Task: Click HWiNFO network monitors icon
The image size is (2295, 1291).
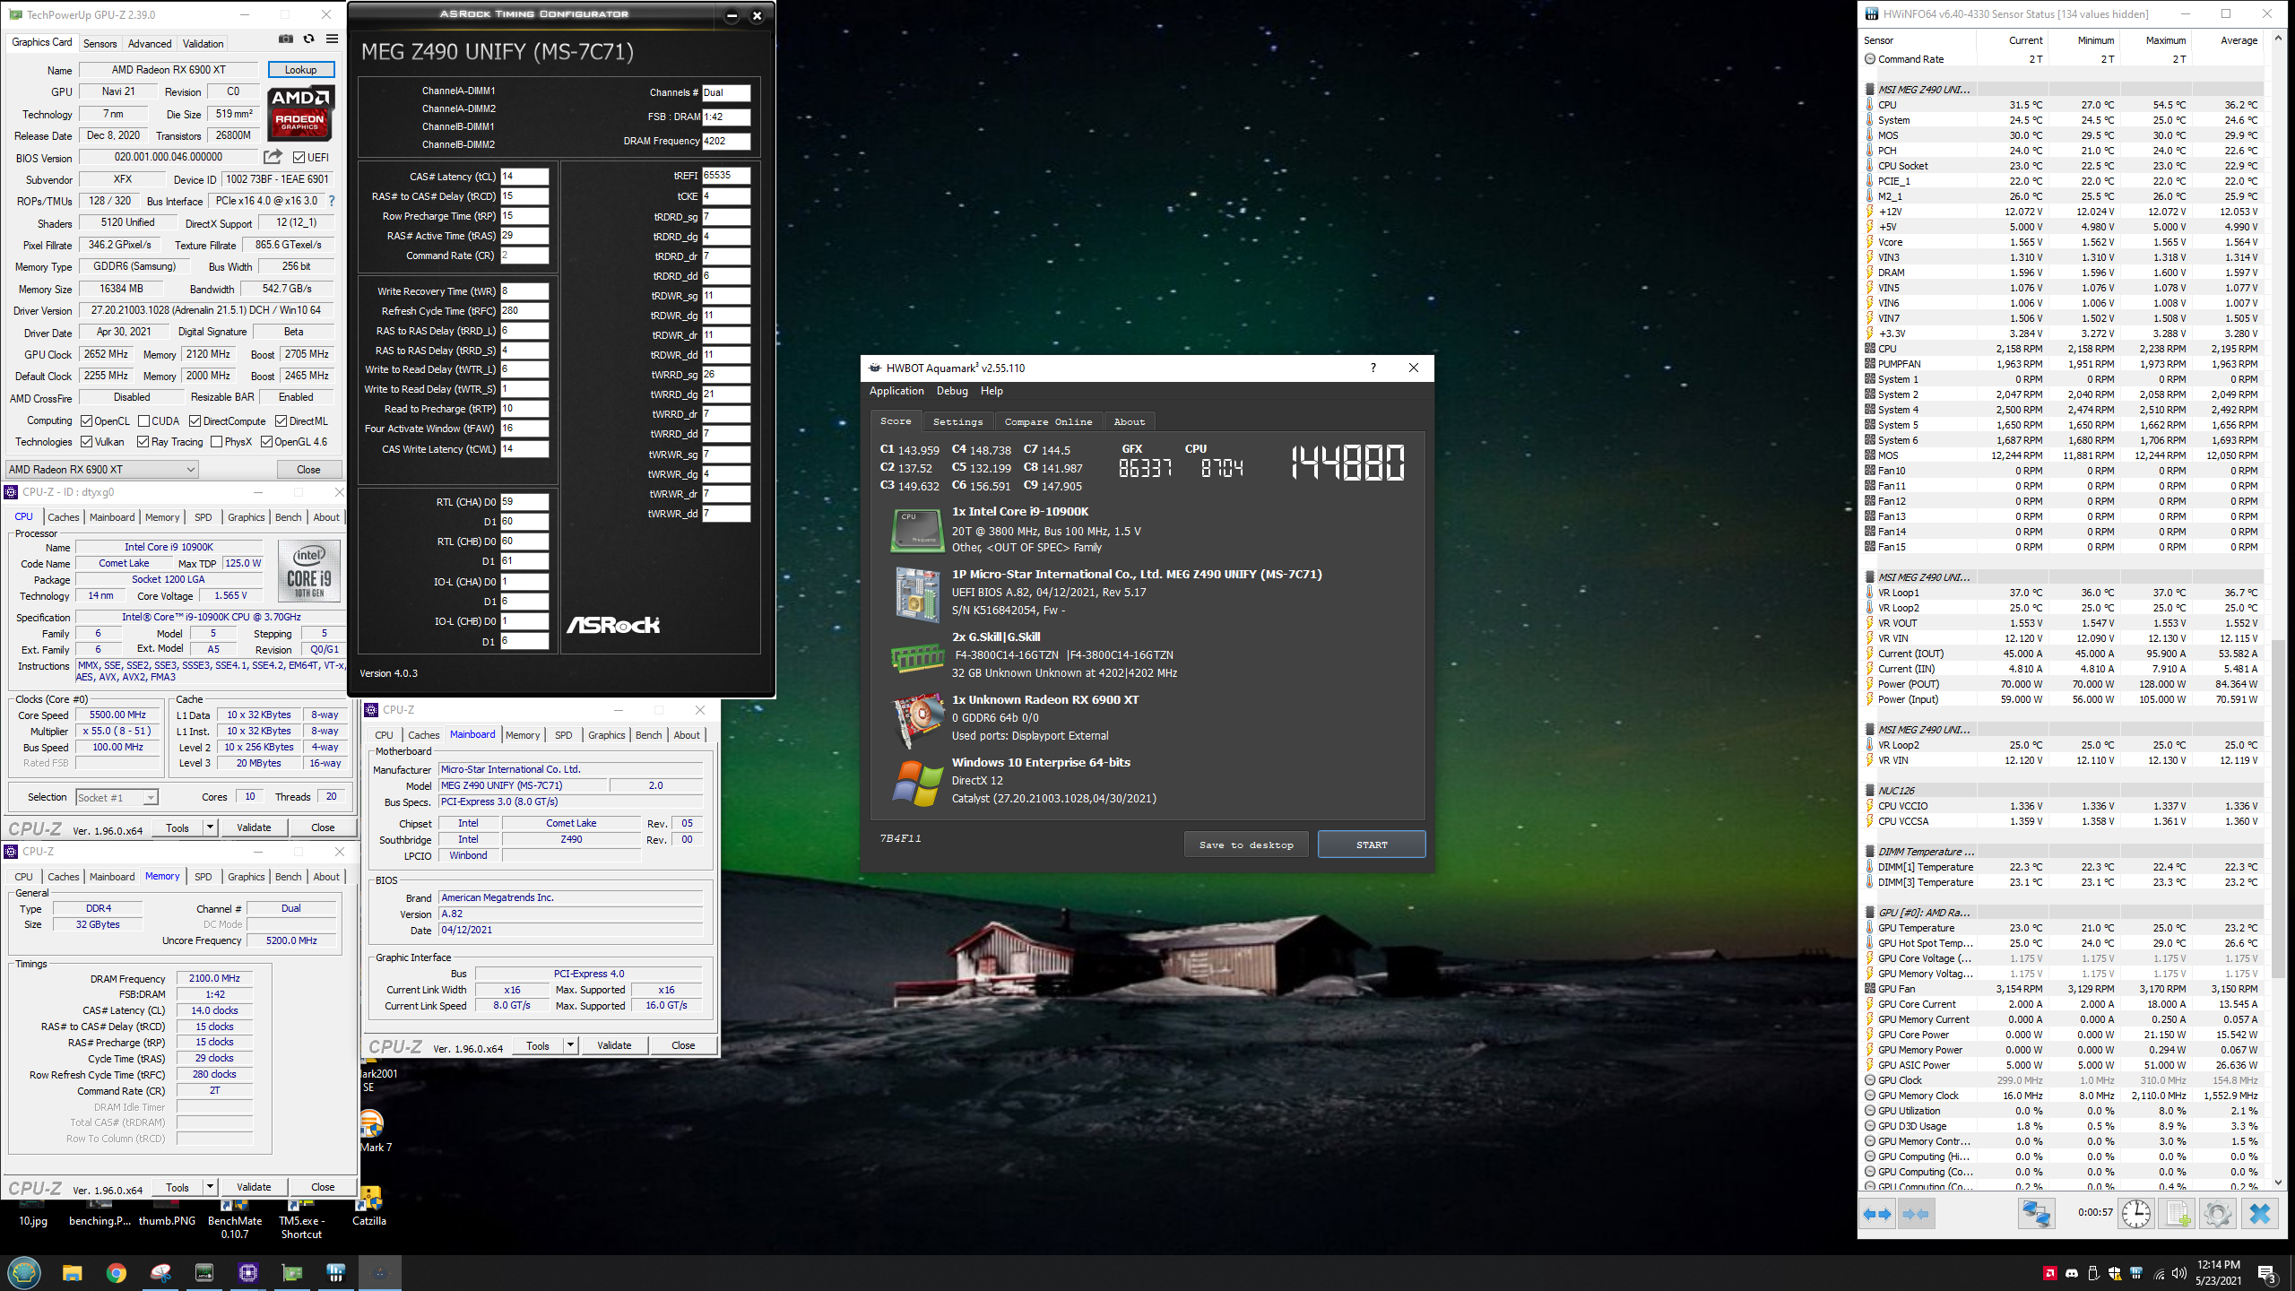Action: click(x=2036, y=1214)
